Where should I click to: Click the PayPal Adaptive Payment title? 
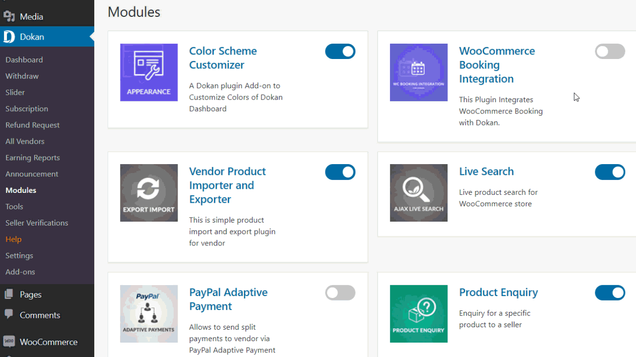[x=228, y=299]
